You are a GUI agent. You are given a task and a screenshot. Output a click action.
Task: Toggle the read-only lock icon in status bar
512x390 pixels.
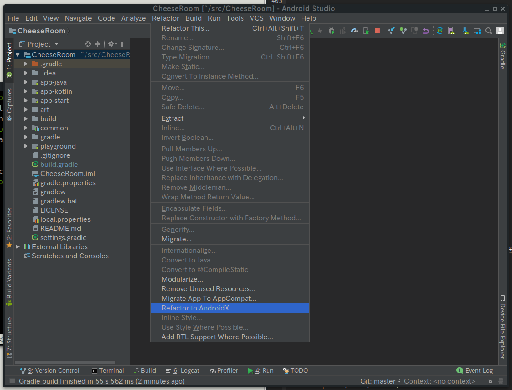pyautogui.click(x=490, y=381)
